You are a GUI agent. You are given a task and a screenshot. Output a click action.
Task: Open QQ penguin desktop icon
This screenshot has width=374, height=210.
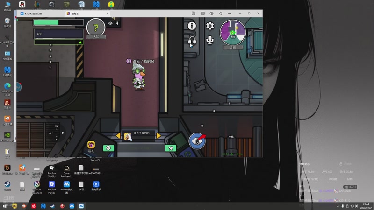coord(22,5)
